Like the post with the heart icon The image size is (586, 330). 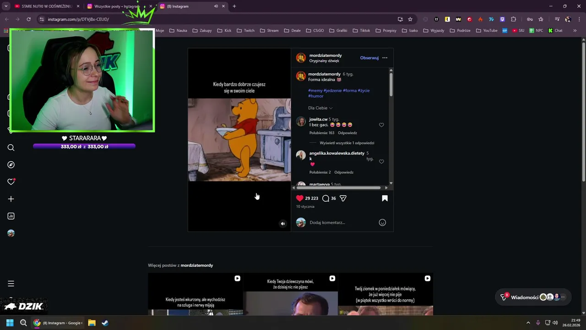[300, 198]
